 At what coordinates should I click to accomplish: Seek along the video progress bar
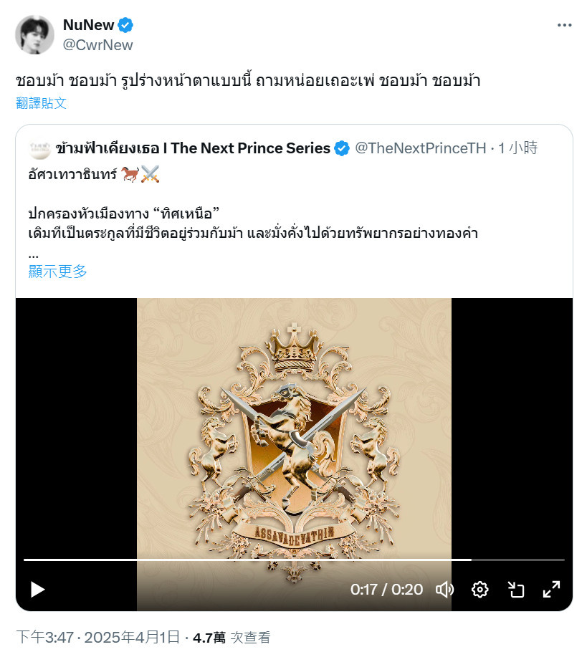[294, 560]
